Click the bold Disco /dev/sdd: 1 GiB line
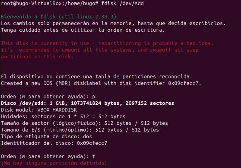 tap(87, 103)
